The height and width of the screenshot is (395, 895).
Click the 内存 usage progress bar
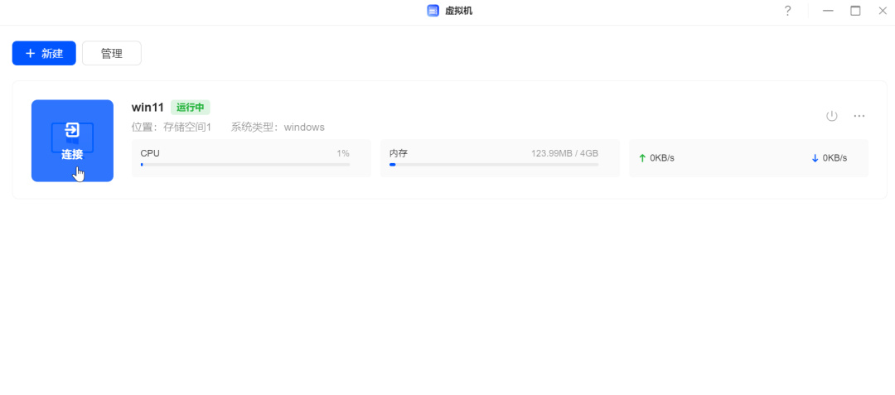(494, 165)
